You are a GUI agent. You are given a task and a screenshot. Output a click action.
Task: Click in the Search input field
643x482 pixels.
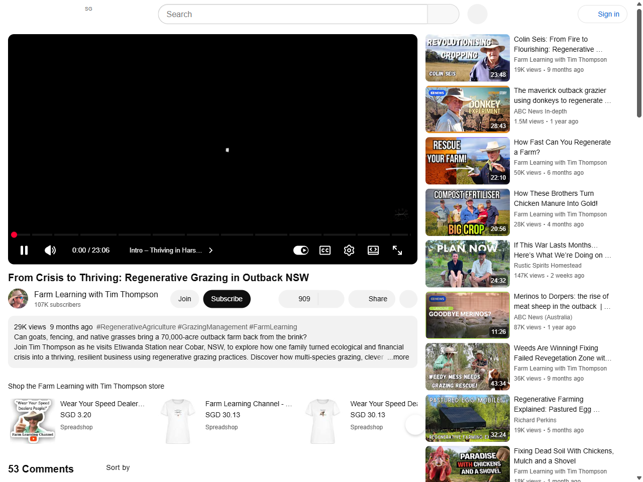point(292,14)
